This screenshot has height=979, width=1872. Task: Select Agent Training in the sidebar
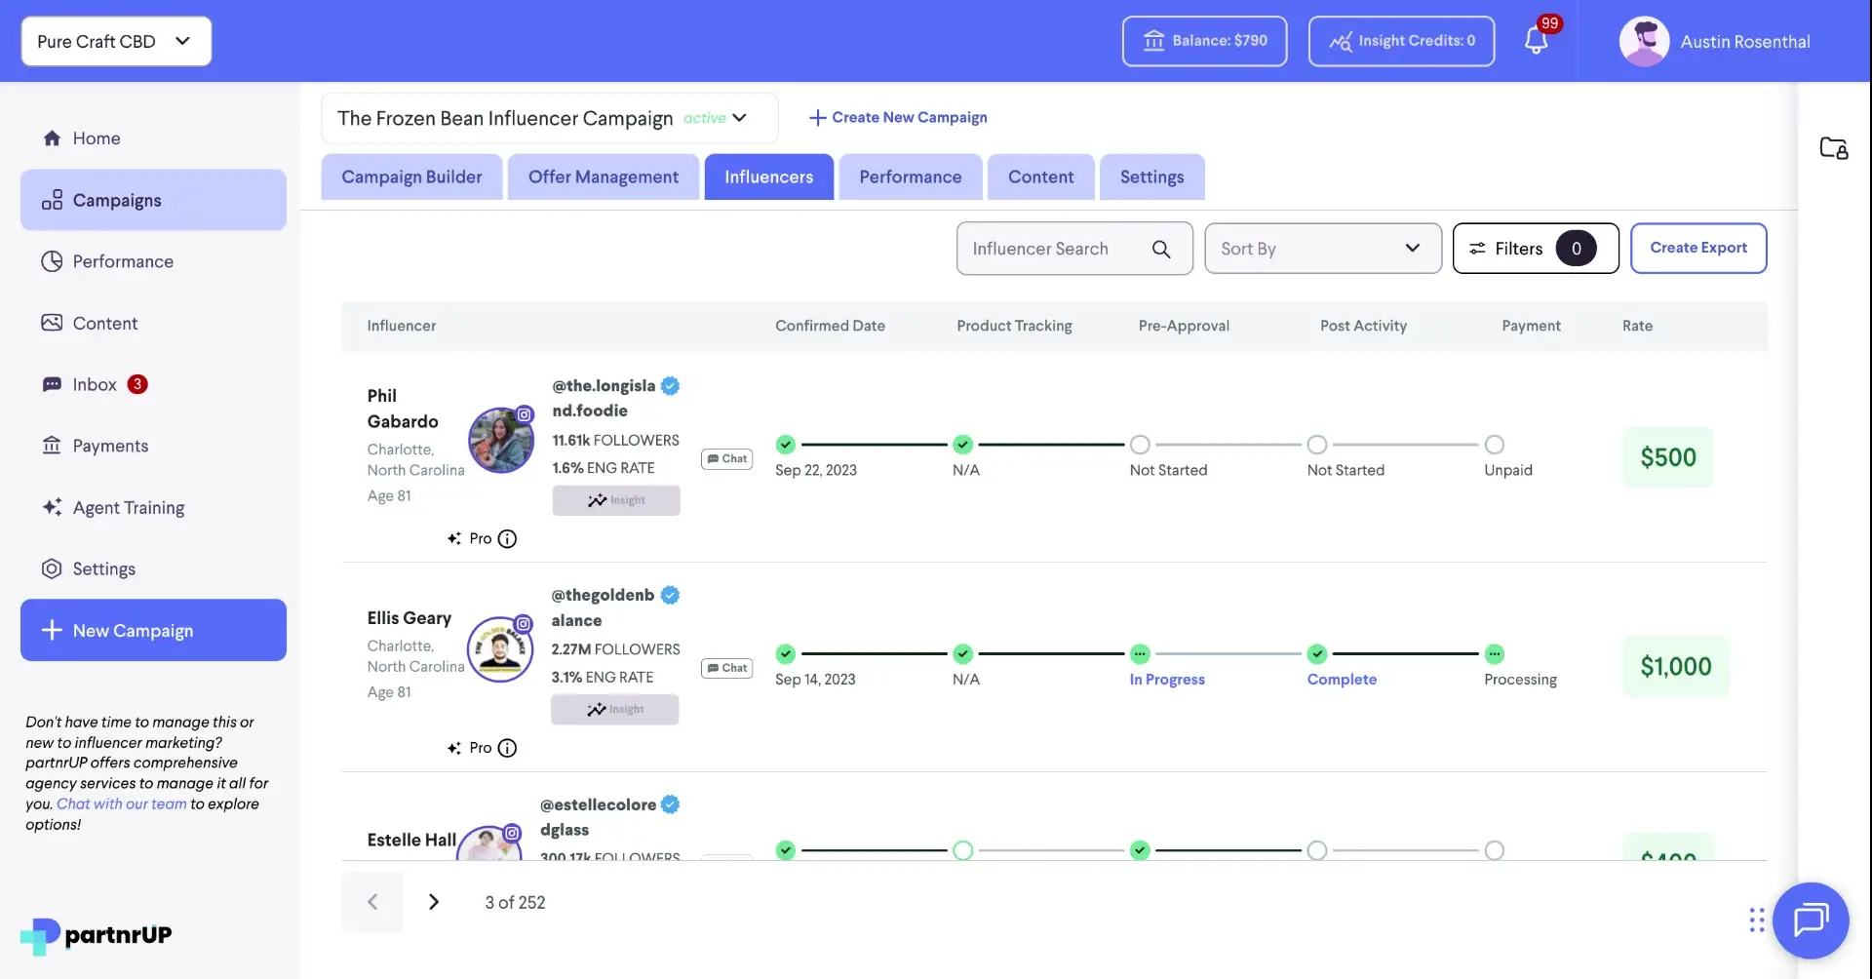pyautogui.click(x=128, y=507)
